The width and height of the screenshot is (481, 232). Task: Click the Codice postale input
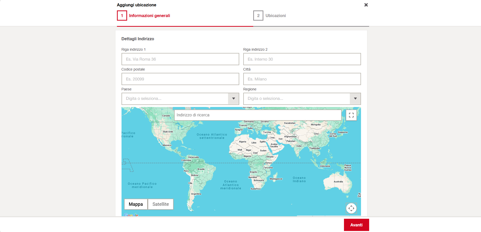(180, 79)
